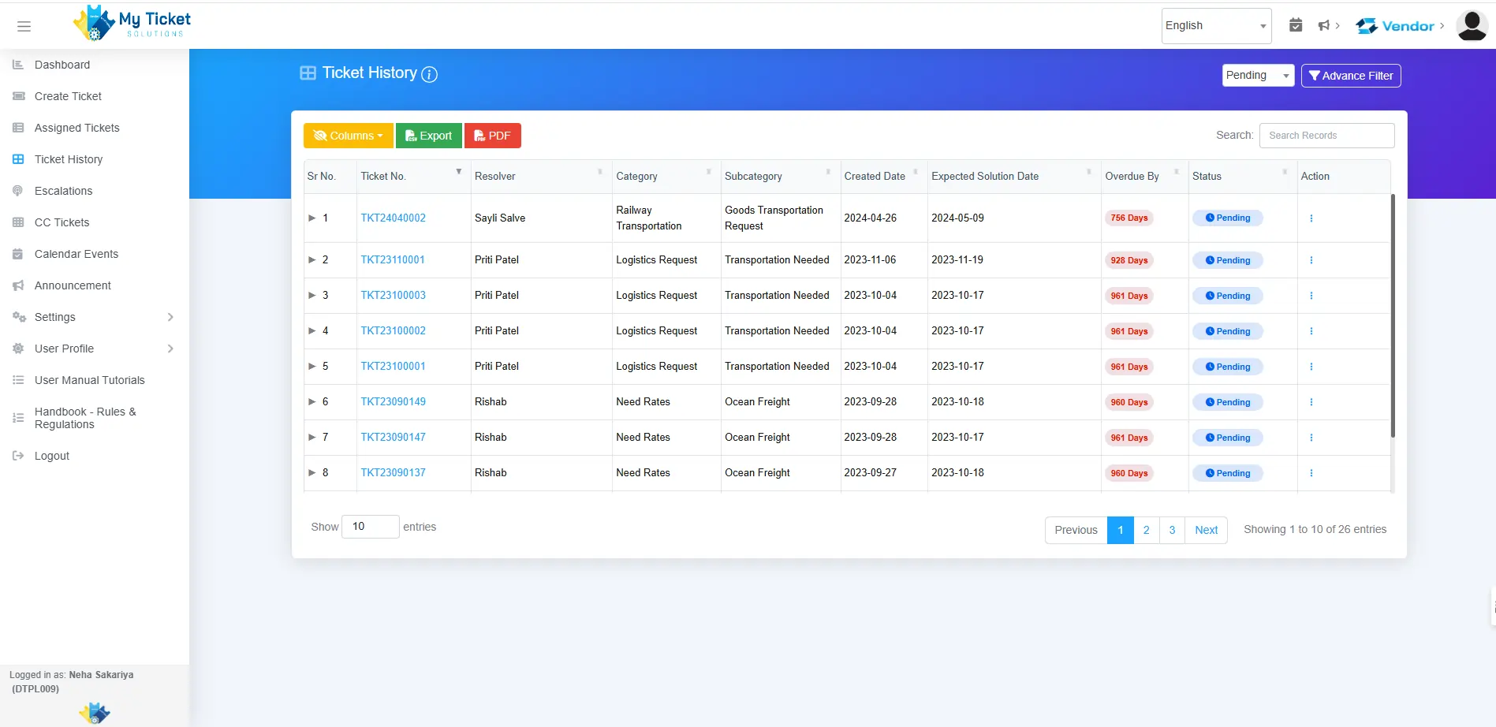Click the 928 Days overdue badge
This screenshot has height=727, width=1496.
click(1129, 260)
